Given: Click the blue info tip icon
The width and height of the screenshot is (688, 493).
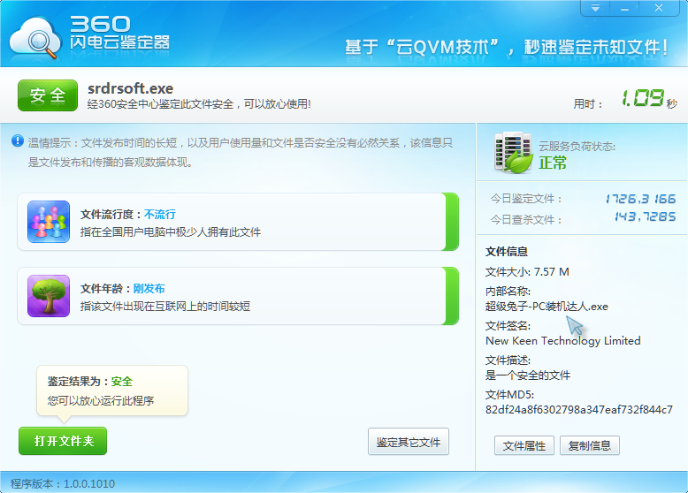Looking at the screenshot, I should pyautogui.click(x=18, y=140).
